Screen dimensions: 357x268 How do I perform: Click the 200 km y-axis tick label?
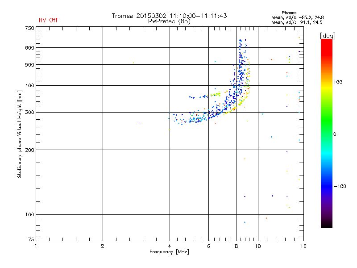(x=29, y=150)
